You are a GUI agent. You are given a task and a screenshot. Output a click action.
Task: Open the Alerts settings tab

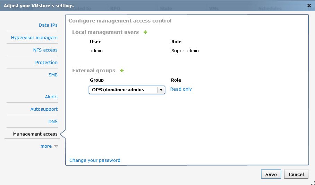coord(51,97)
